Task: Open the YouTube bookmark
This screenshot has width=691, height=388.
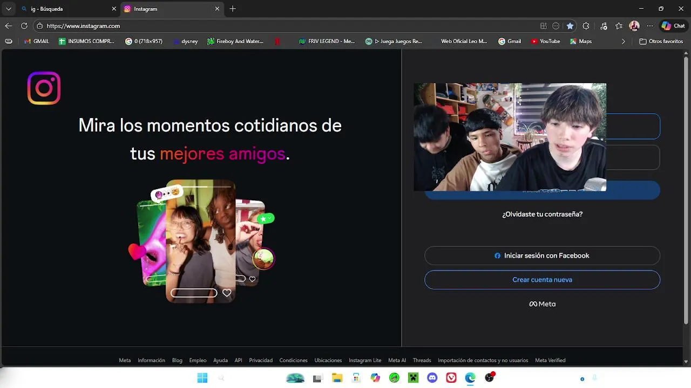Action: click(x=545, y=41)
